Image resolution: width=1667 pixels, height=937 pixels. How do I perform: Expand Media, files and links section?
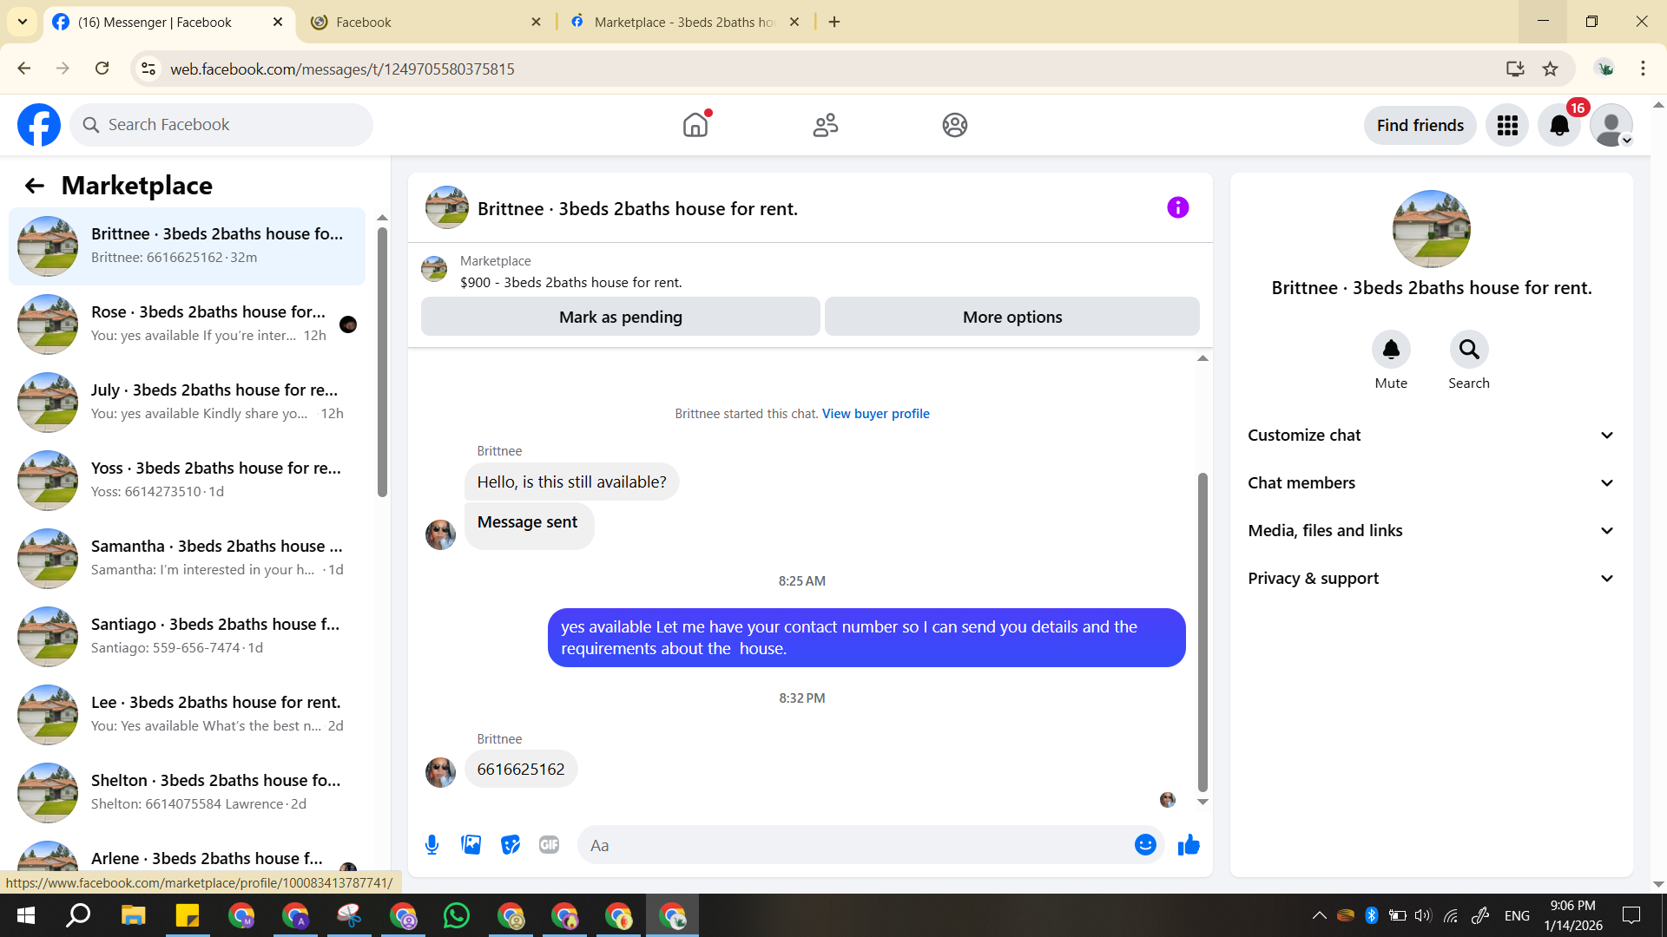[1431, 531]
